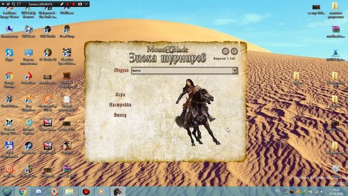
Task: Switch the RU input language indicator
Action: (277, 191)
